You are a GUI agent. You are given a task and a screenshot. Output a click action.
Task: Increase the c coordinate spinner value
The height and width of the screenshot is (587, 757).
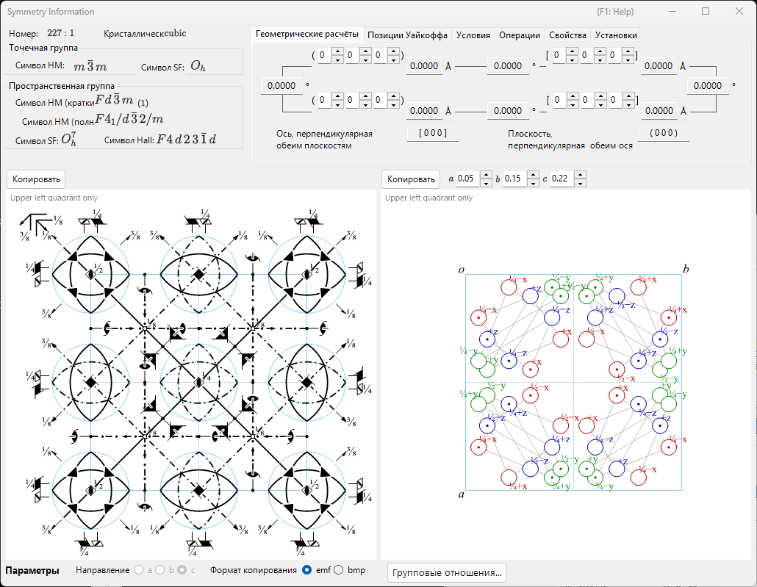click(581, 176)
